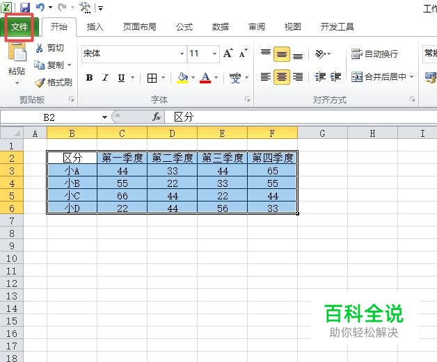Click the 粘贴 paste icon
437x362 pixels.
point(17,51)
